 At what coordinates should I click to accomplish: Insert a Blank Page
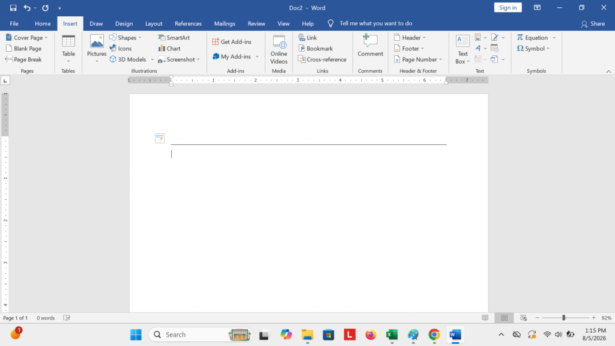click(24, 49)
